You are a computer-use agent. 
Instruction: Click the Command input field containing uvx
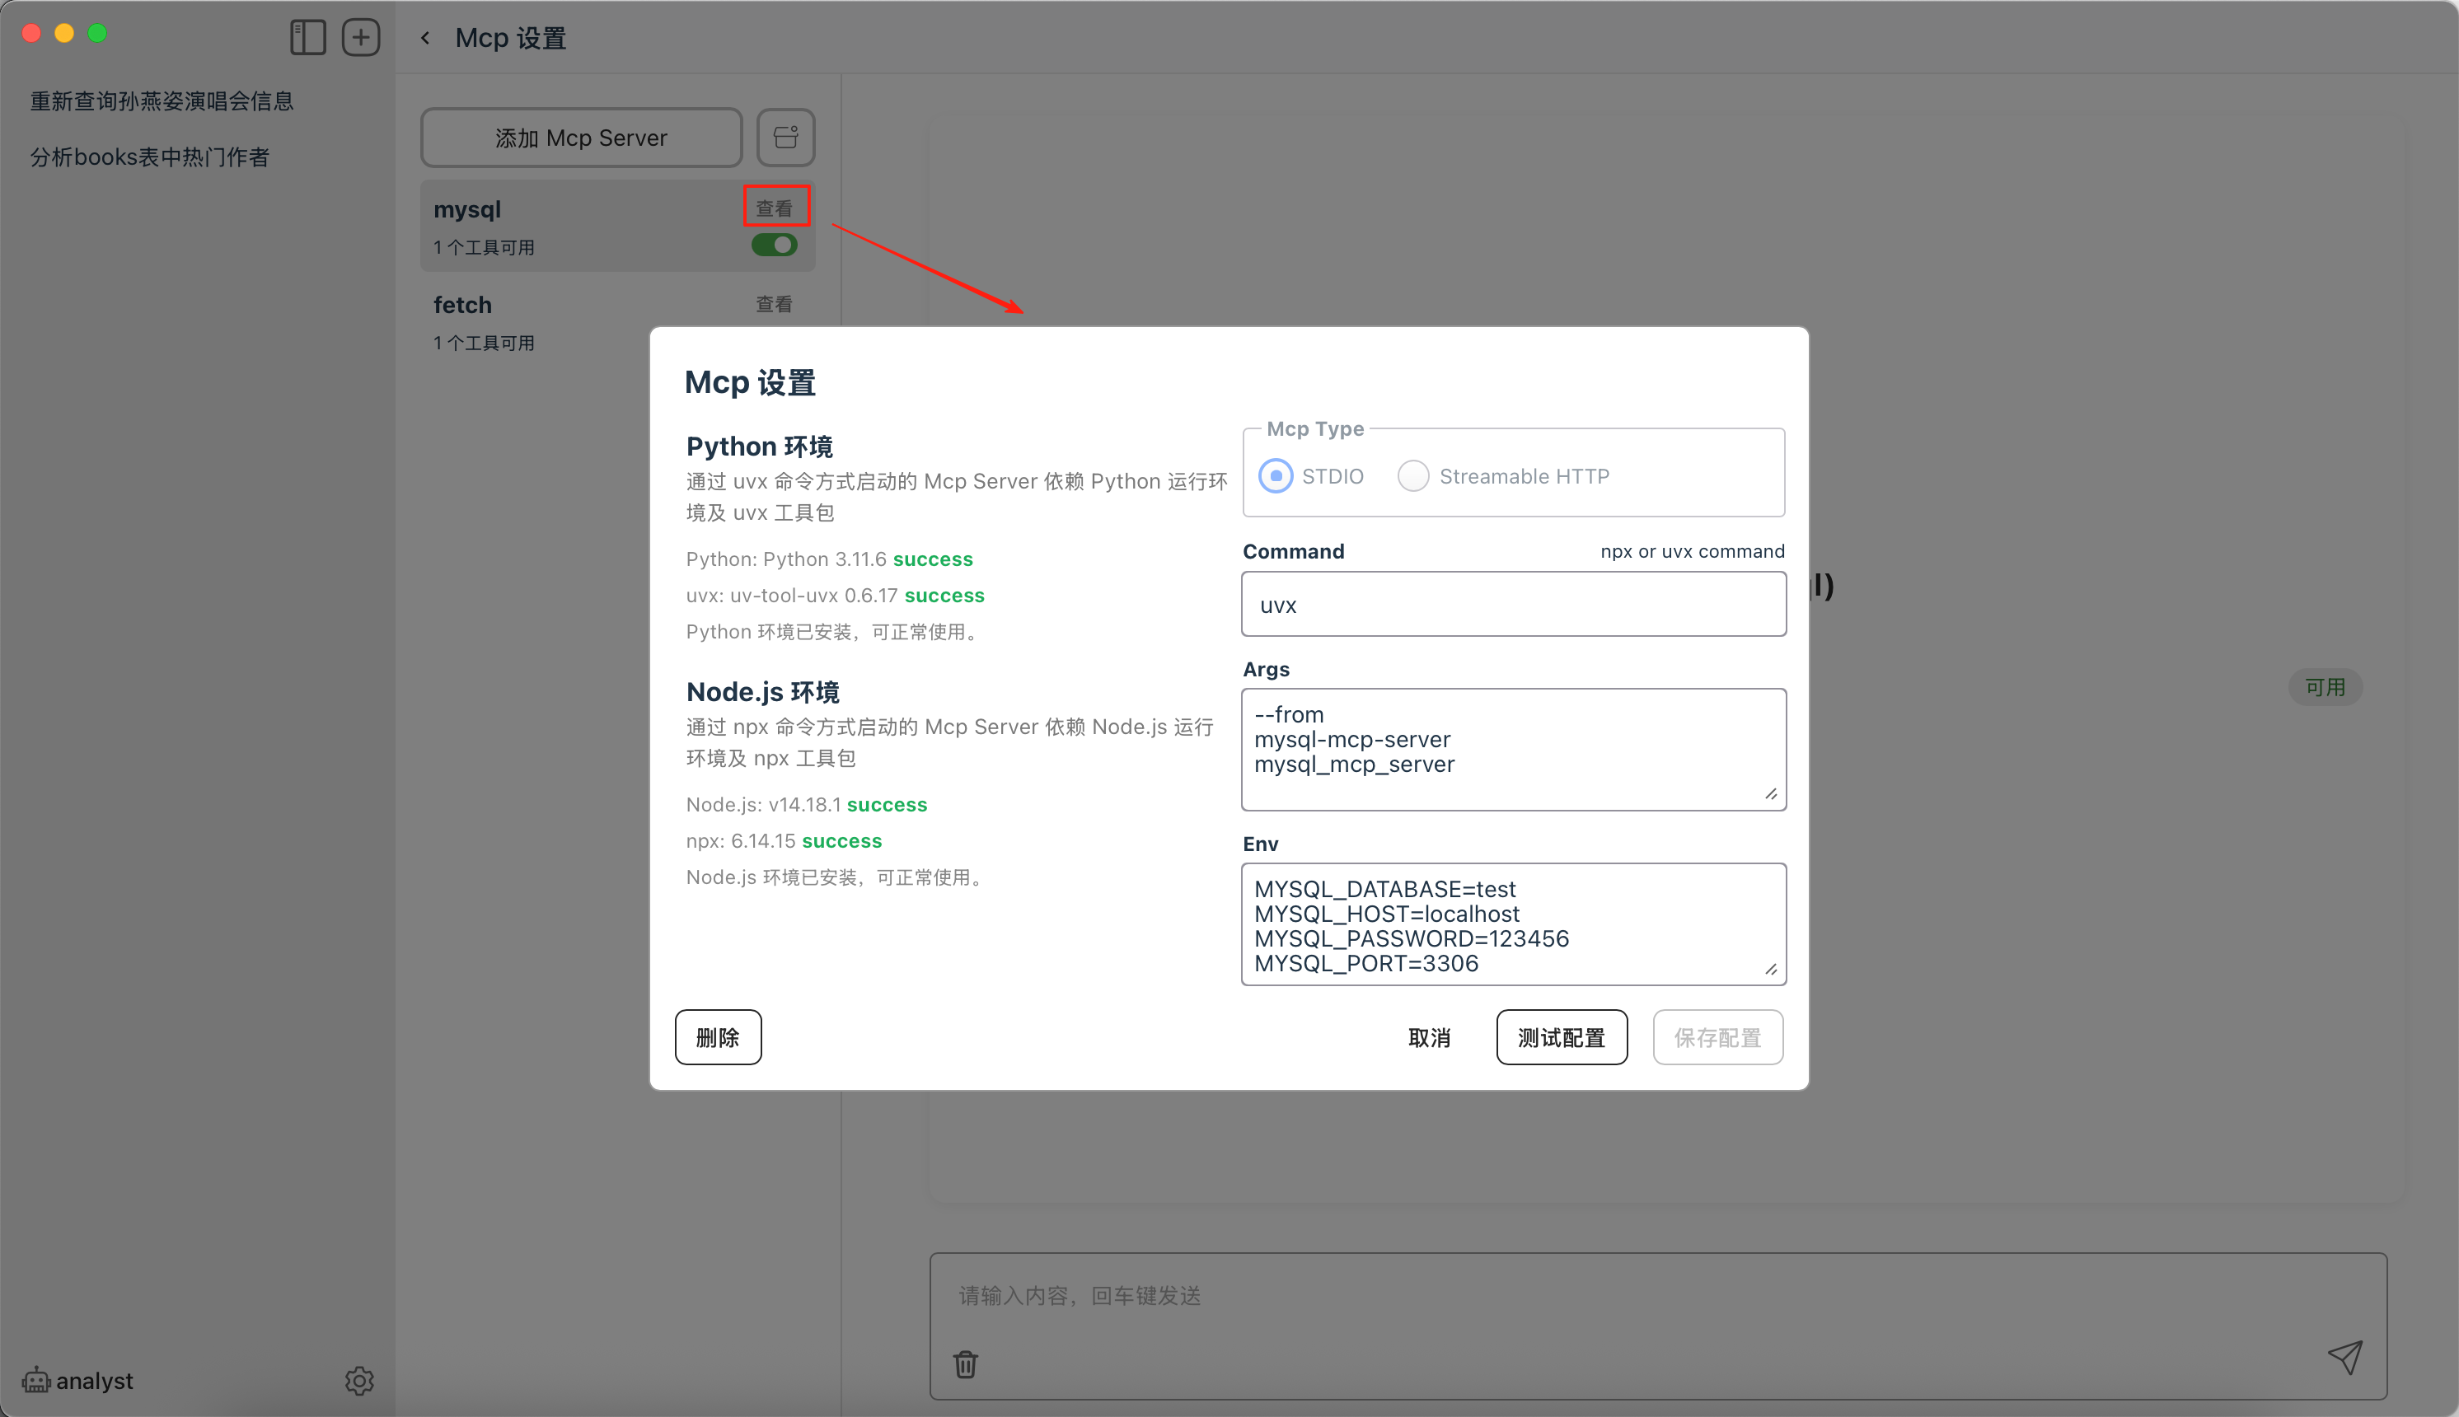pyautogui.click(x=1513, y=605)
